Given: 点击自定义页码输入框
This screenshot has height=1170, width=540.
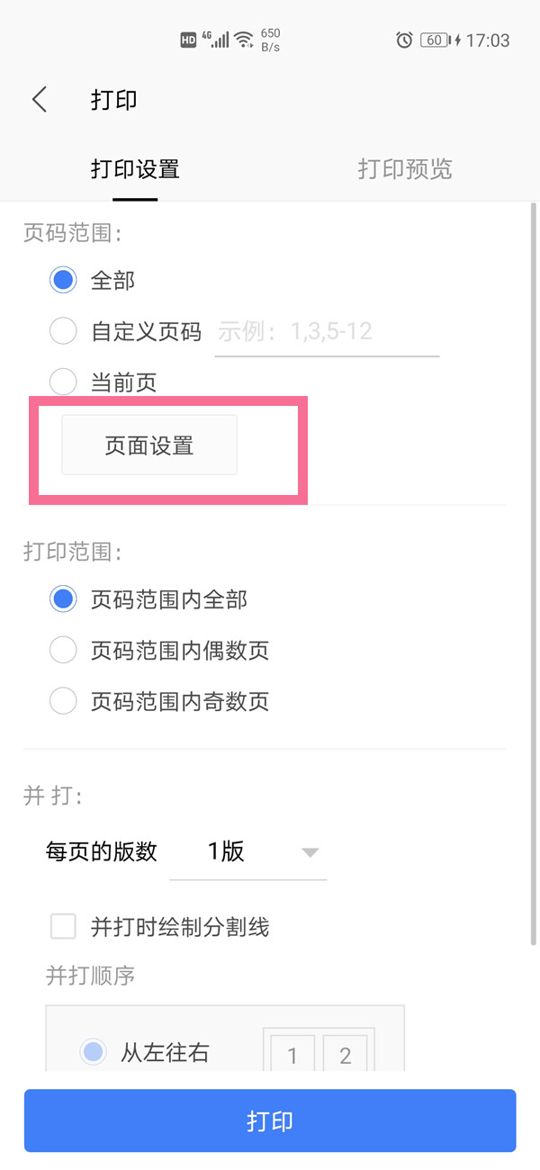Looking at the screenshot, I should pos(326,331).
